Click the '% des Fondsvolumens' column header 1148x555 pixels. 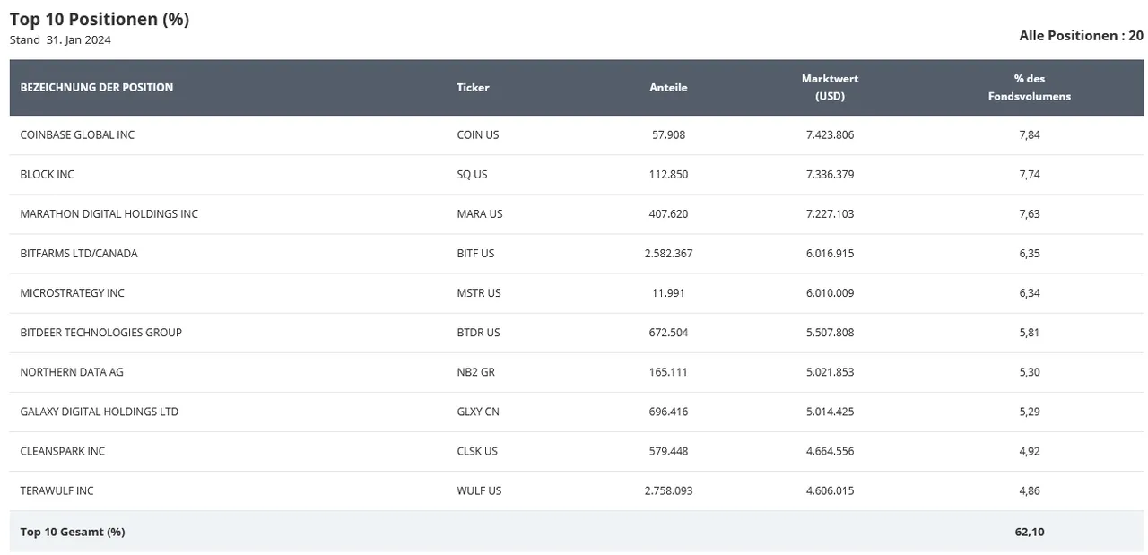(x=1030, y=87)
